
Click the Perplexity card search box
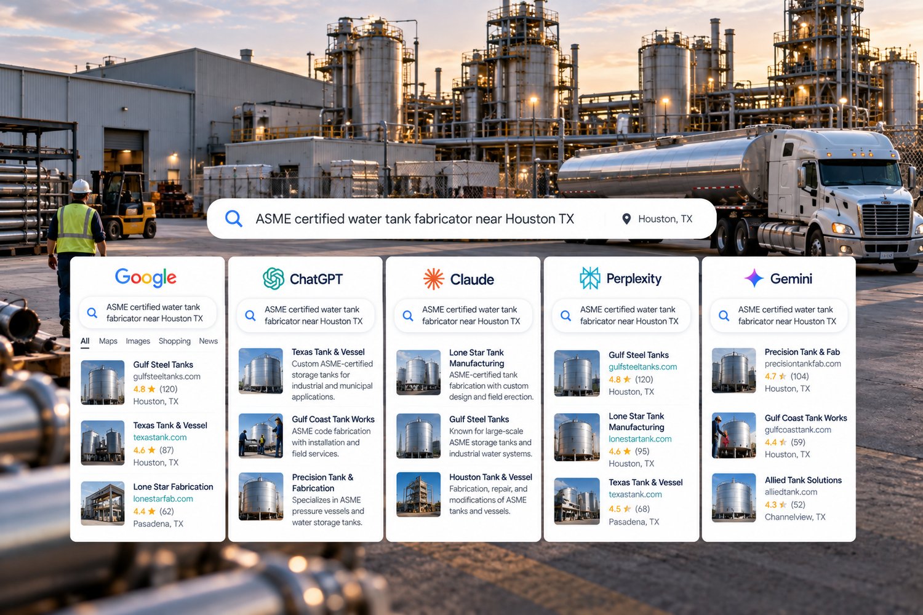click(x=621, y=315)
